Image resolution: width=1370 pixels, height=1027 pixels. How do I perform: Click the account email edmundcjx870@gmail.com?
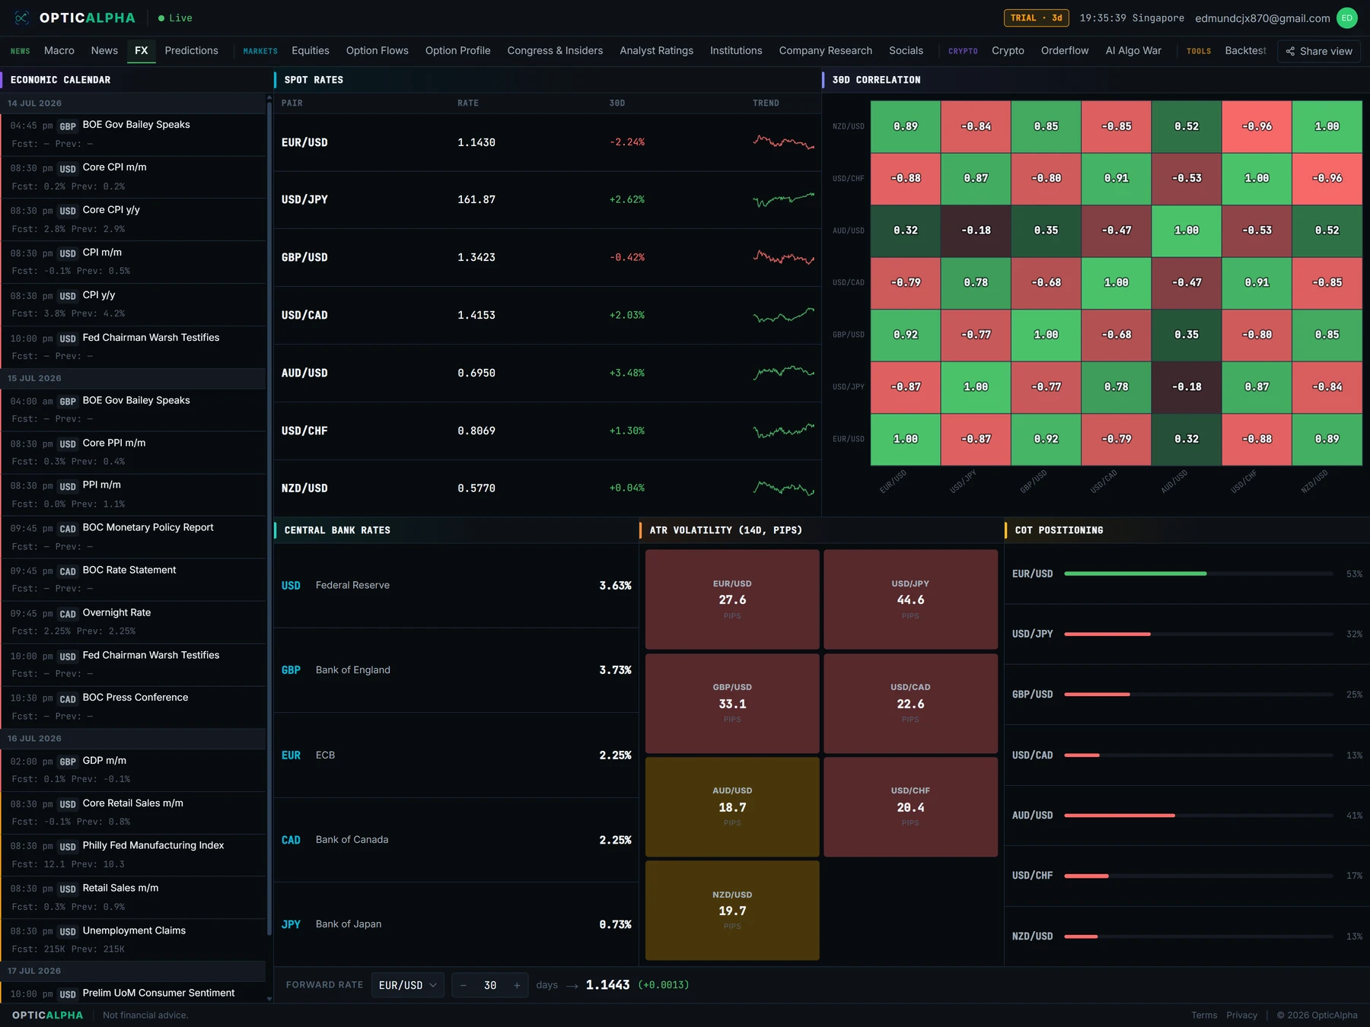pos(1263,17)
